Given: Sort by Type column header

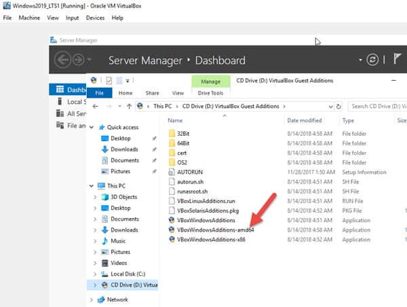Looking at the screenshot, I should click(x=348, y=121).
